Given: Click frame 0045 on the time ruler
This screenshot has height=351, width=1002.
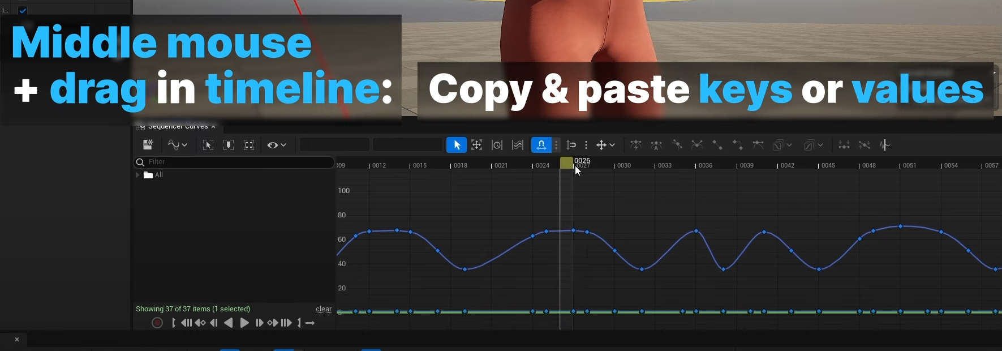Looking at the screenshot, I should click(828, 165).
